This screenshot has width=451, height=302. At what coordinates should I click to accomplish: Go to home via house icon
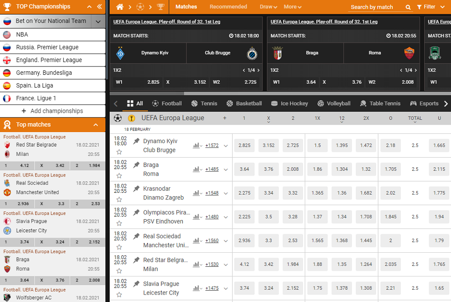[120, 7]
